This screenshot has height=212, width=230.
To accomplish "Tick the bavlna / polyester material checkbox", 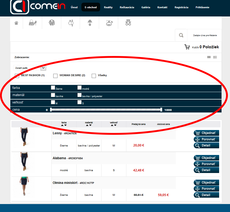I will (79, 95).
